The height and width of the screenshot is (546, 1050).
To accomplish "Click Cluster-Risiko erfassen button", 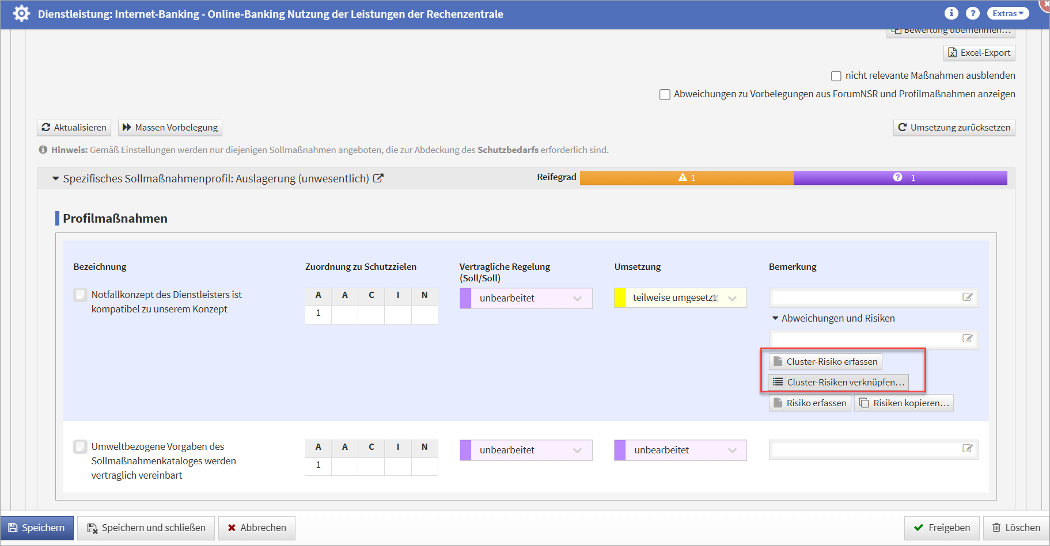I will pos(825,362).
